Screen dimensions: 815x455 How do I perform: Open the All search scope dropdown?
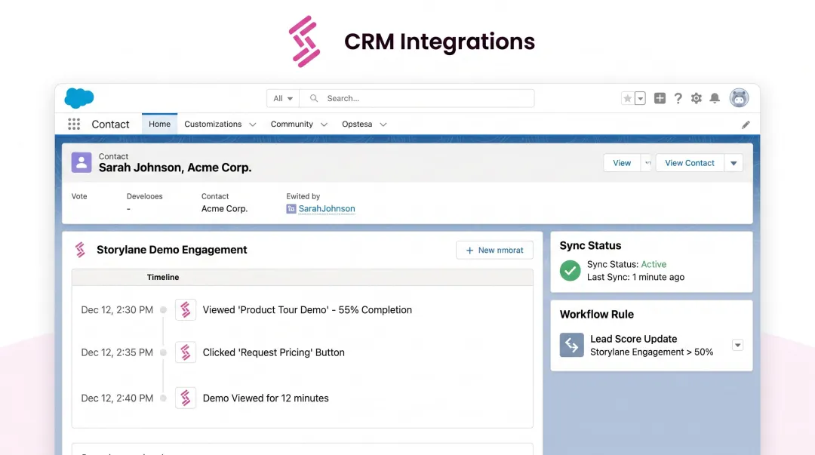pyautogui.click(x=283, y=98)
